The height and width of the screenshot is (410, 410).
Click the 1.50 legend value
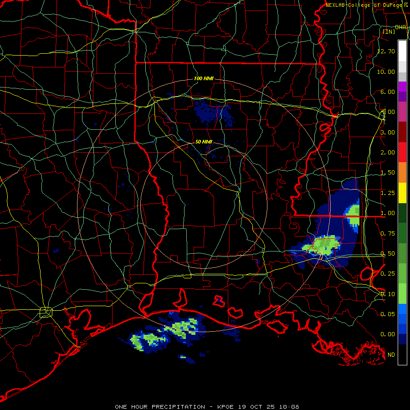tap(388, 173)
